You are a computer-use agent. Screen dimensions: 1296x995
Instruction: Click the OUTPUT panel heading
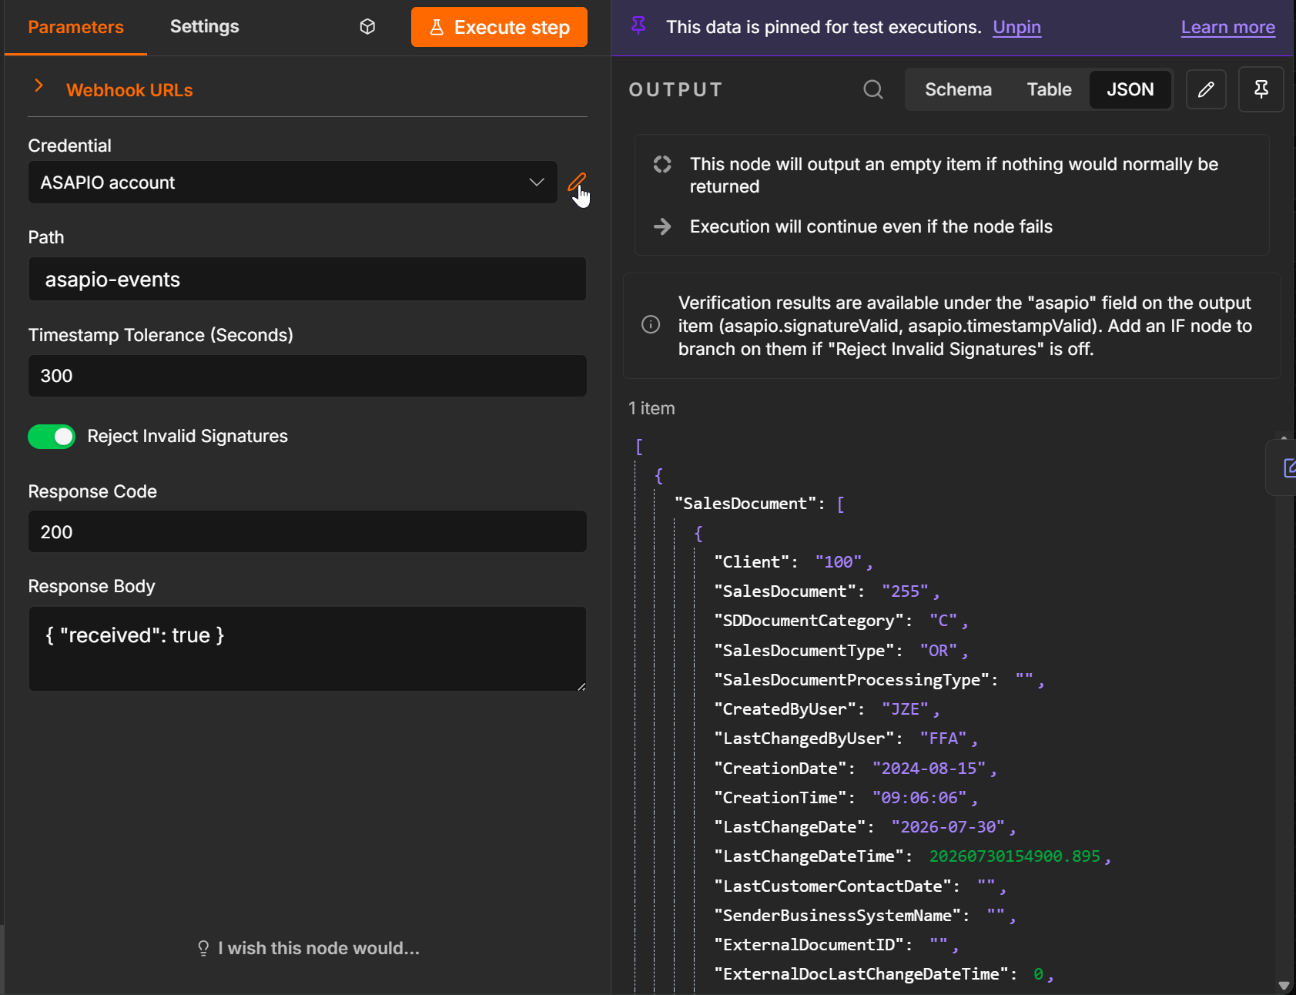[675, 90]
